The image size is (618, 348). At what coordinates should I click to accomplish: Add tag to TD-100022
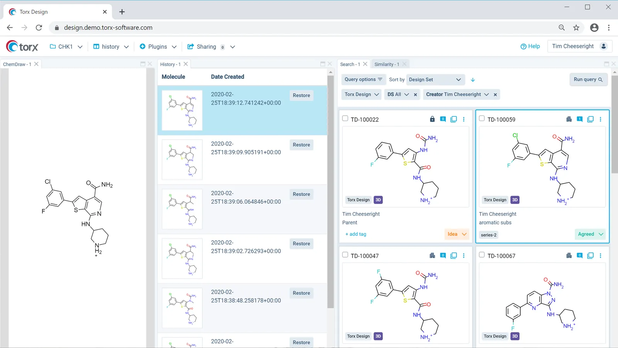356,234
